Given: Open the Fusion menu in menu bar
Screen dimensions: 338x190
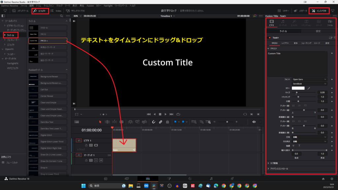Looking at the screenshot, I should click(x=90, y=6).
